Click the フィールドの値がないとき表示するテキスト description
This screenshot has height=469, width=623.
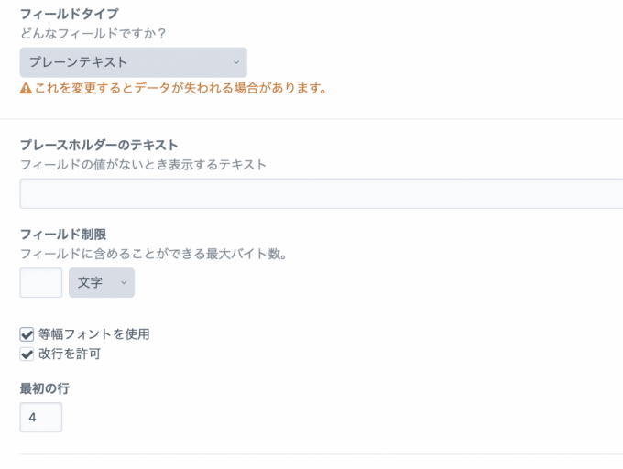tap(143, 165)
